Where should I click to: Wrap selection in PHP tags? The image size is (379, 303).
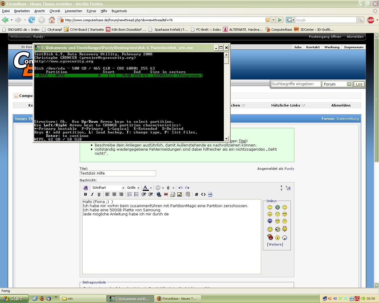click(210, 194)
